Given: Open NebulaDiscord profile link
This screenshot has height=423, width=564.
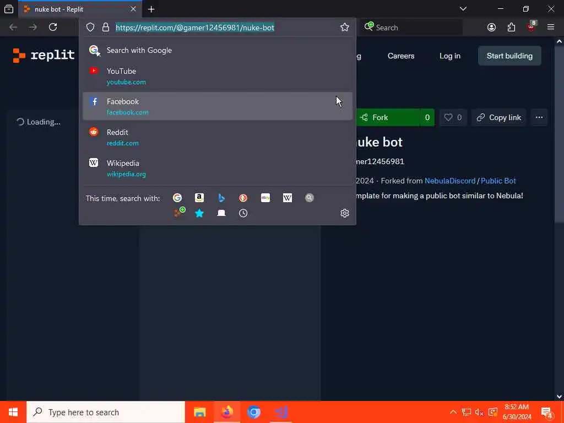Looking at the screenshot, I should tap(450, 181).
